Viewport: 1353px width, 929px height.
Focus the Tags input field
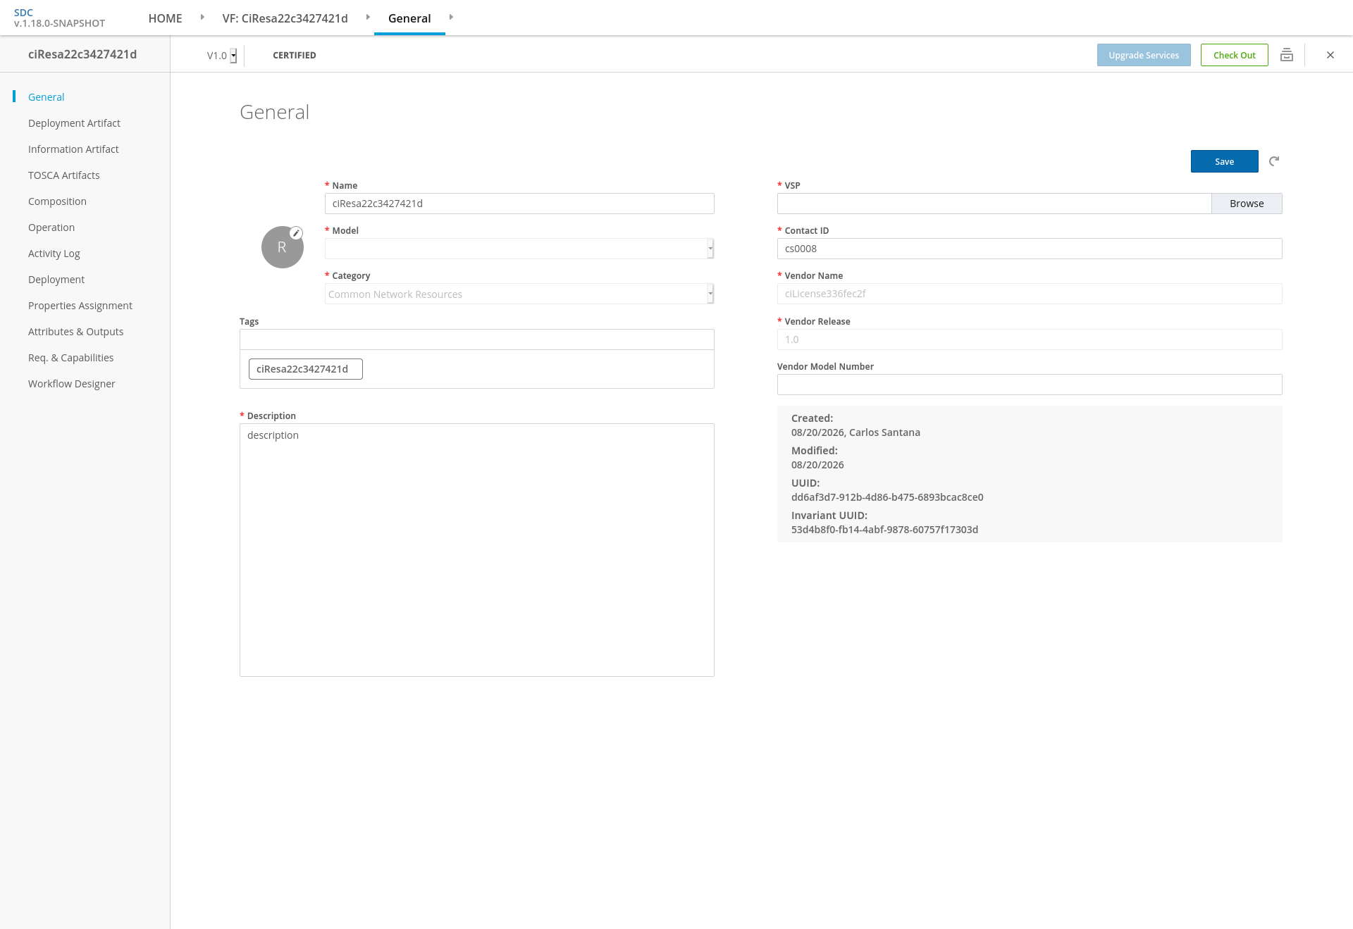point(476,339)
